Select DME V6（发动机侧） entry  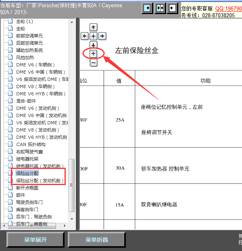[x=38, y=108]
